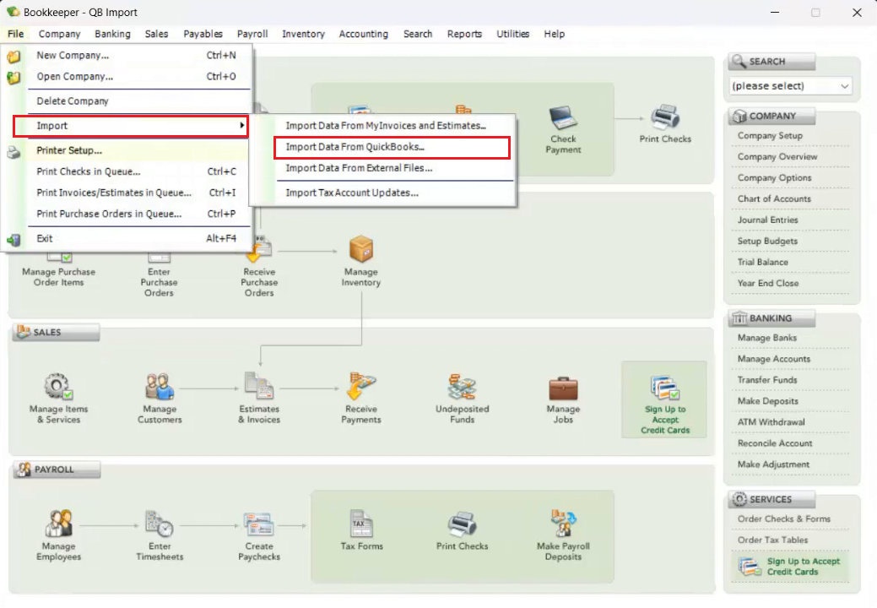The height and width of the screenshot is (608, 877).
Task: Open Make Adjustment link
Action: 773,464
